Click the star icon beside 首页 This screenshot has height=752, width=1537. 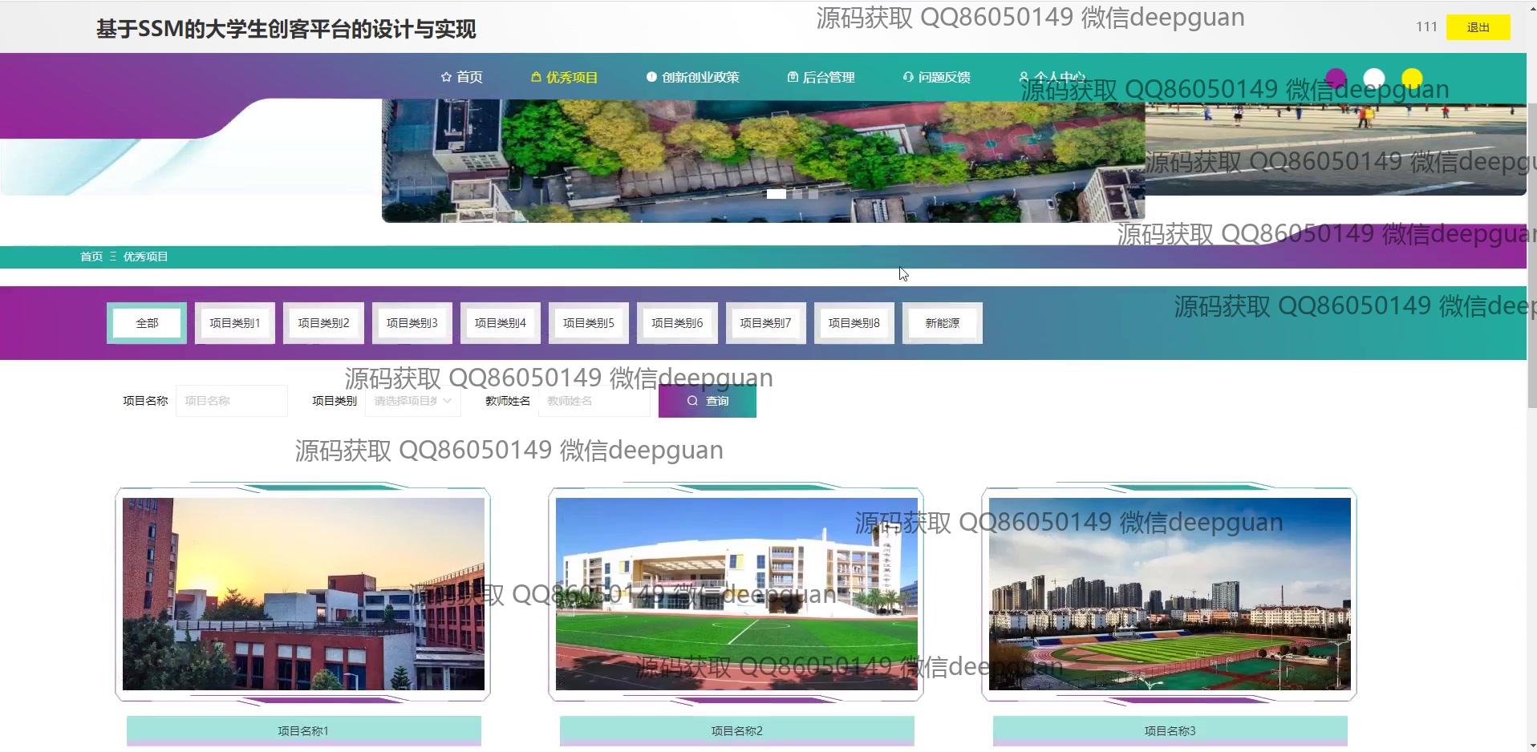point(446,77)
